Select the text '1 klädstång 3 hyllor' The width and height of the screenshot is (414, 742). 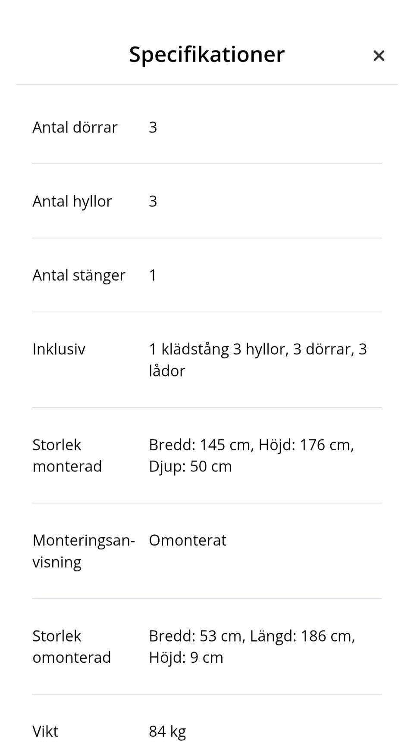point(218,349)
